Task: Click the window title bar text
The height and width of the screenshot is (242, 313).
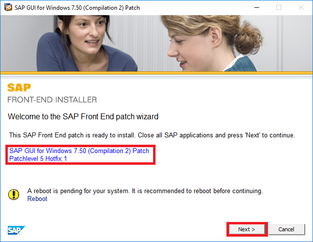Action: (x=77, y=8)
